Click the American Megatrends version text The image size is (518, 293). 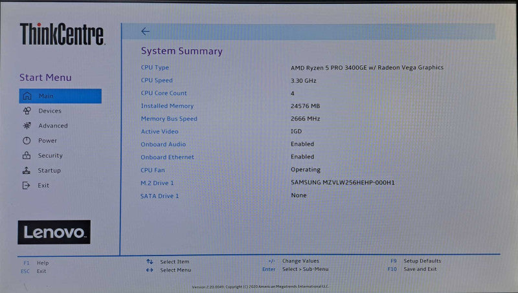[x=260, y=287]
